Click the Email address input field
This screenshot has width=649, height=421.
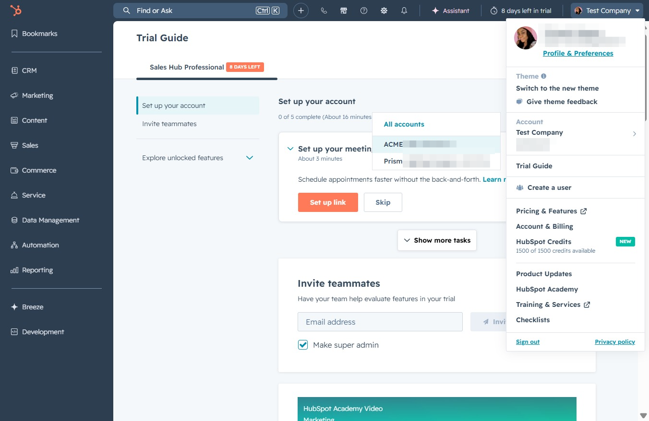380,322
